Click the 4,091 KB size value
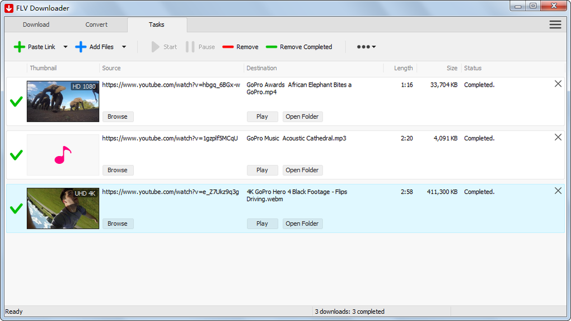Image resolution: width=571 pixels, height=321 pixels. 446,138
